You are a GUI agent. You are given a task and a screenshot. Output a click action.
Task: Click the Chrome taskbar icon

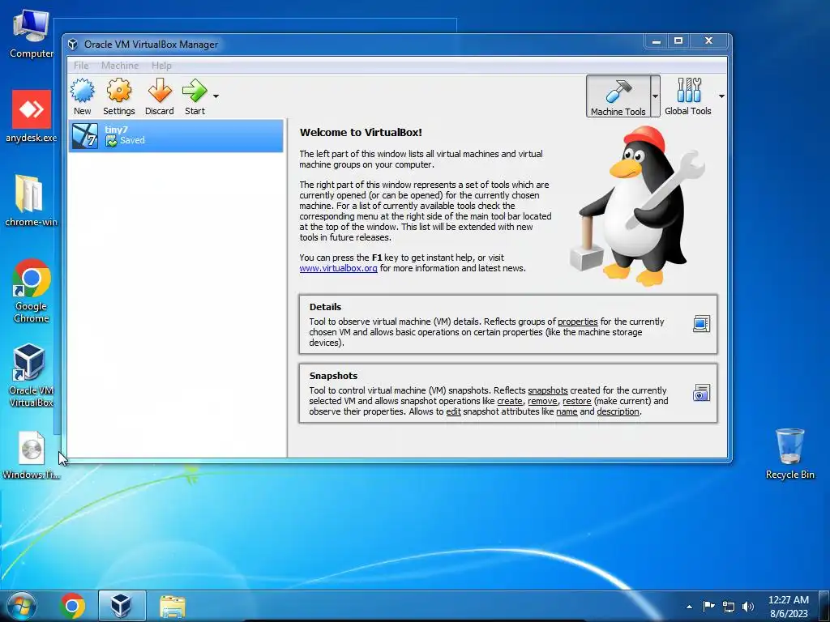pos(72,606)
